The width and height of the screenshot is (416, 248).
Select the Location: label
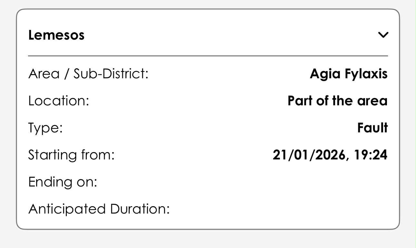coord(58,101)
